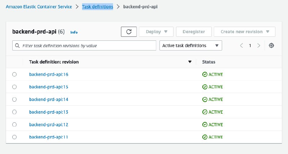Click ACTIVE status of backend-prd-api:13
Screen dimensions: 288x154
(212, 112)
